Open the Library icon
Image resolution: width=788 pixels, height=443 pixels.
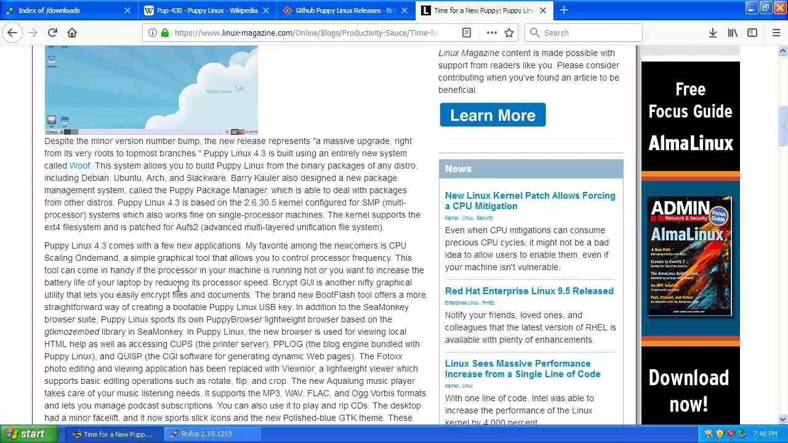733,33
